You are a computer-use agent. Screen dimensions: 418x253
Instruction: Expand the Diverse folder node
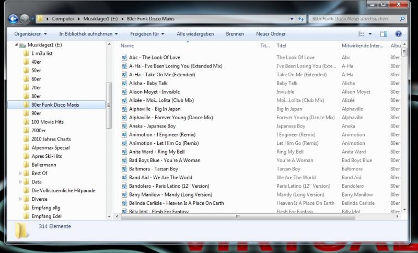pos(20,199)
